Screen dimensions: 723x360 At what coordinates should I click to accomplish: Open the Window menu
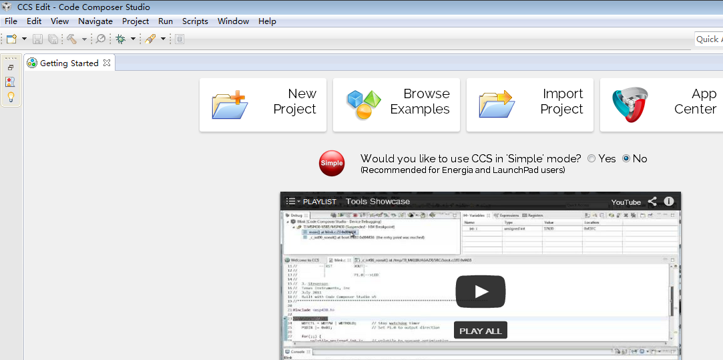[233, 21]
